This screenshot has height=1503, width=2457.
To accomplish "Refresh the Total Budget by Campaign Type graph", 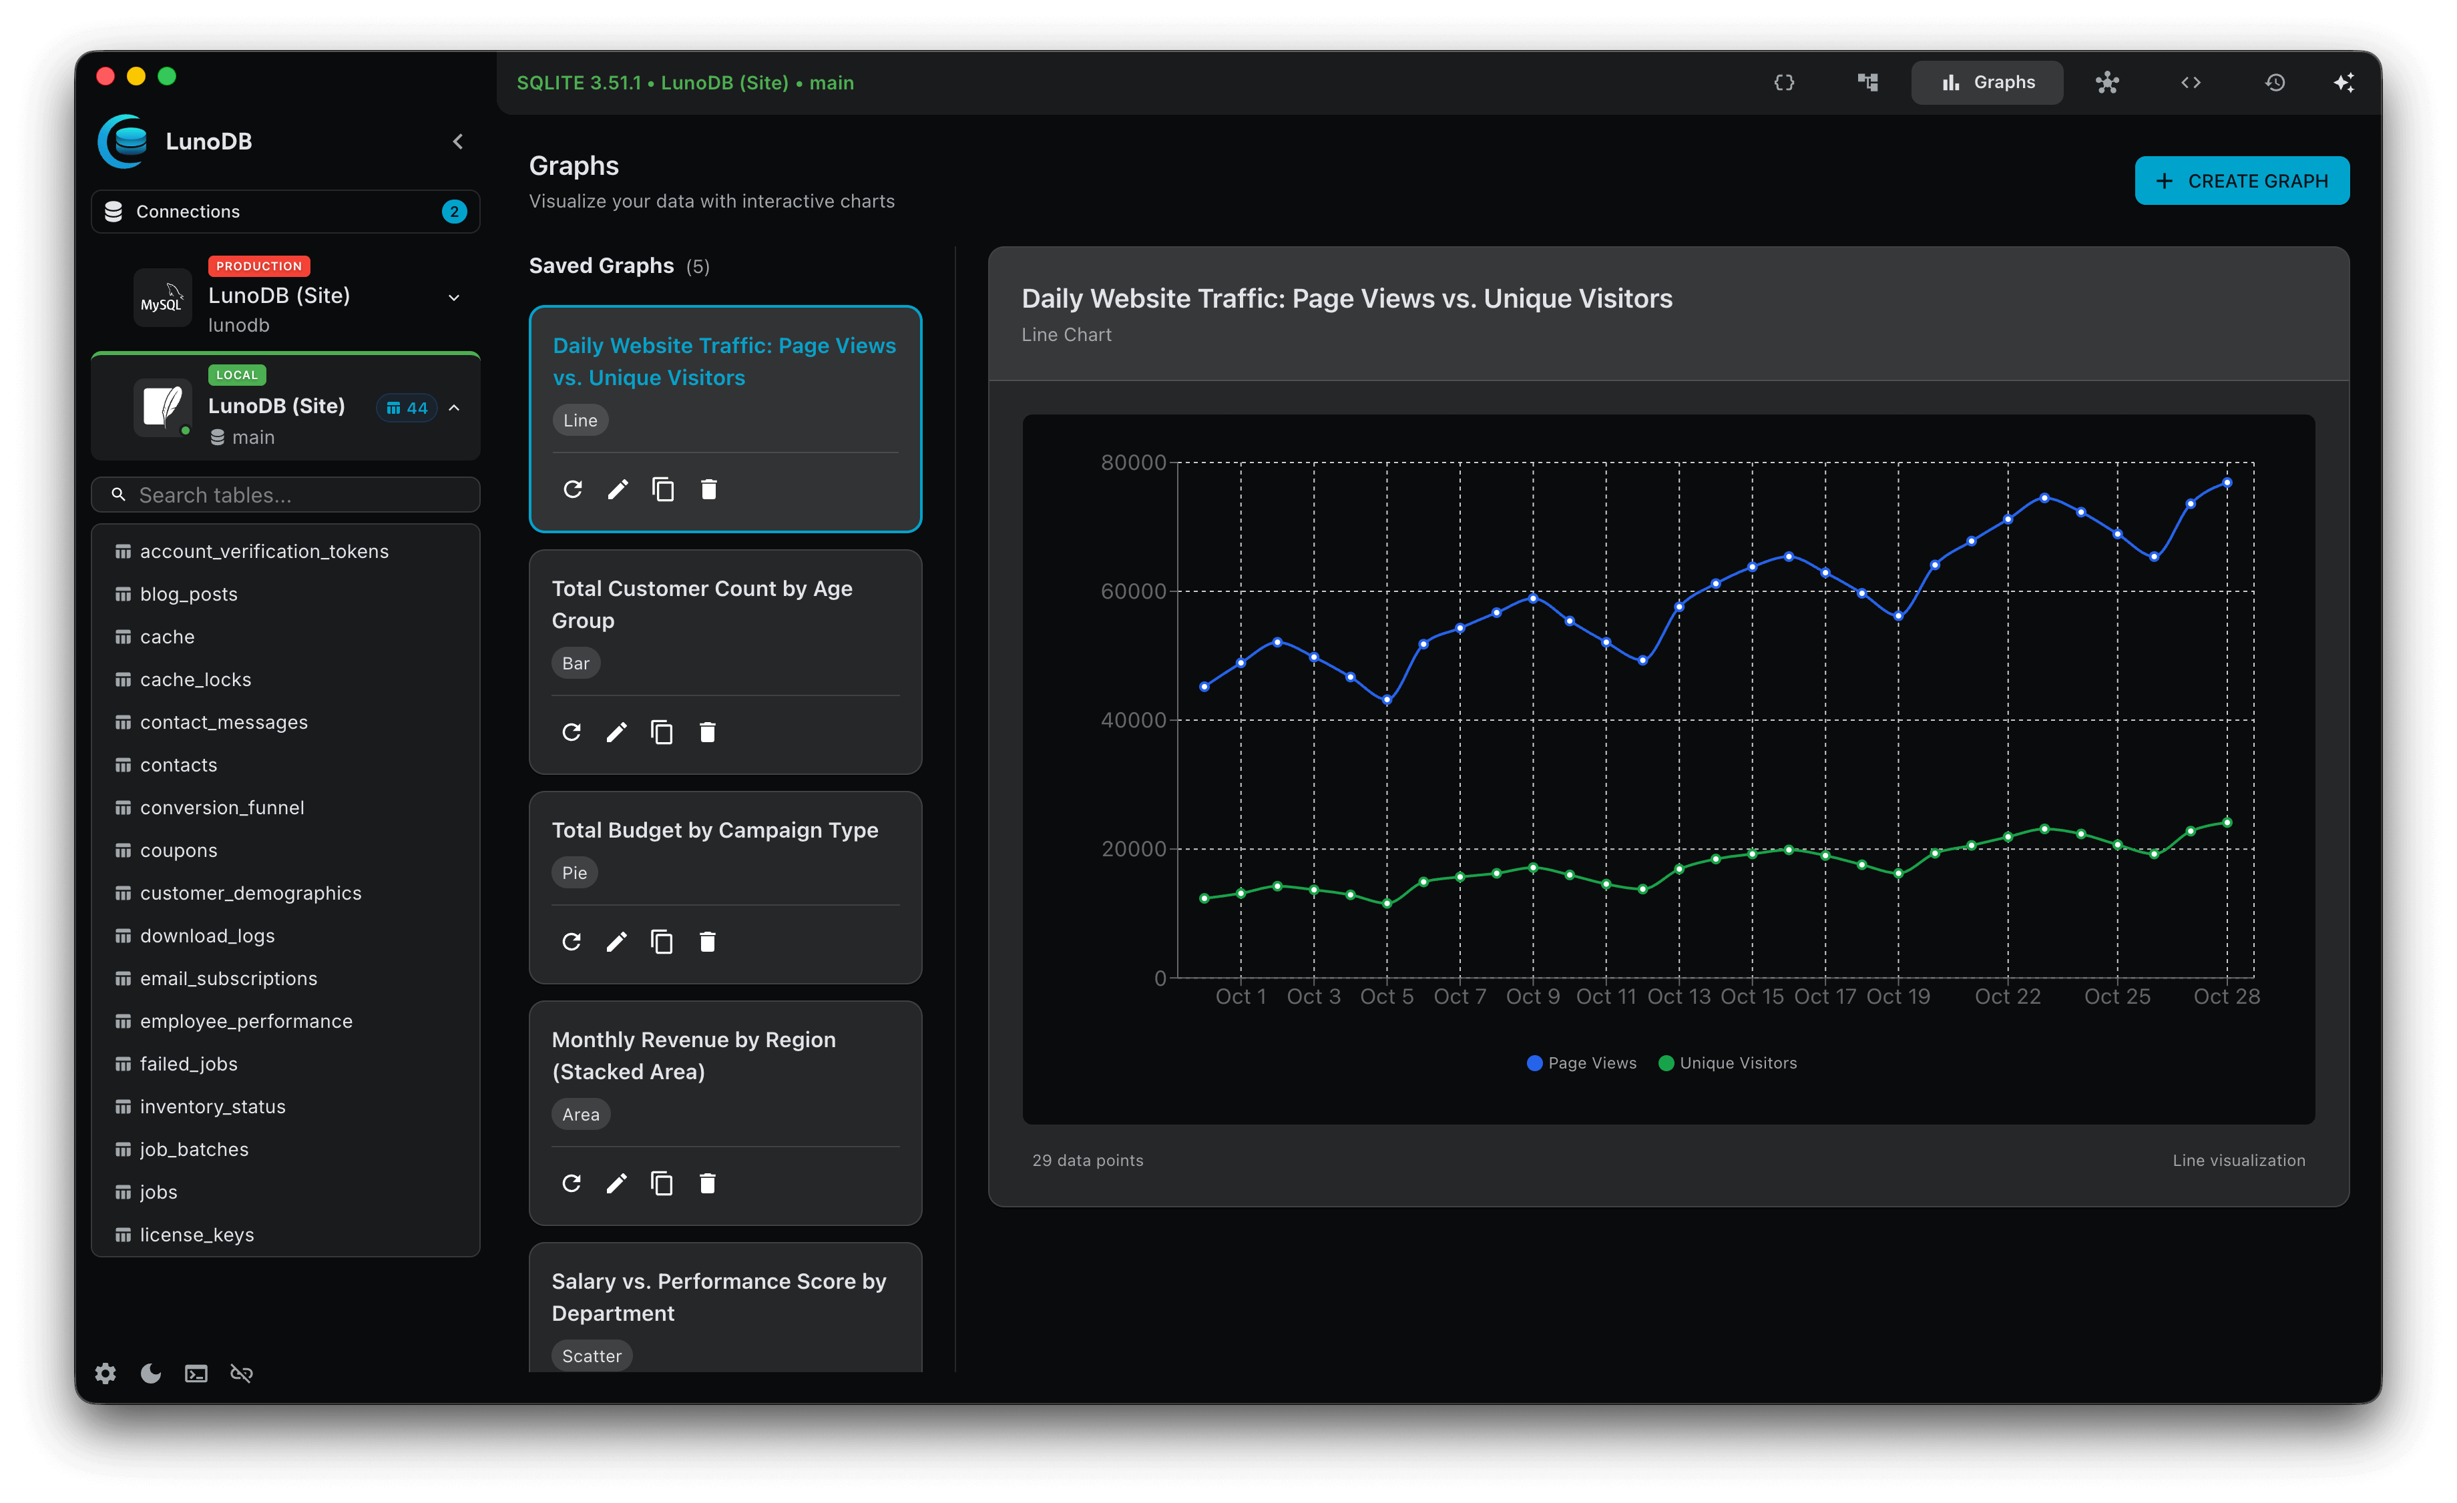I will click(572, 941).
